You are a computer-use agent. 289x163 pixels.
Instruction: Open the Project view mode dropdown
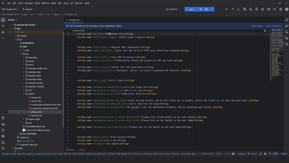click(12, 20)
